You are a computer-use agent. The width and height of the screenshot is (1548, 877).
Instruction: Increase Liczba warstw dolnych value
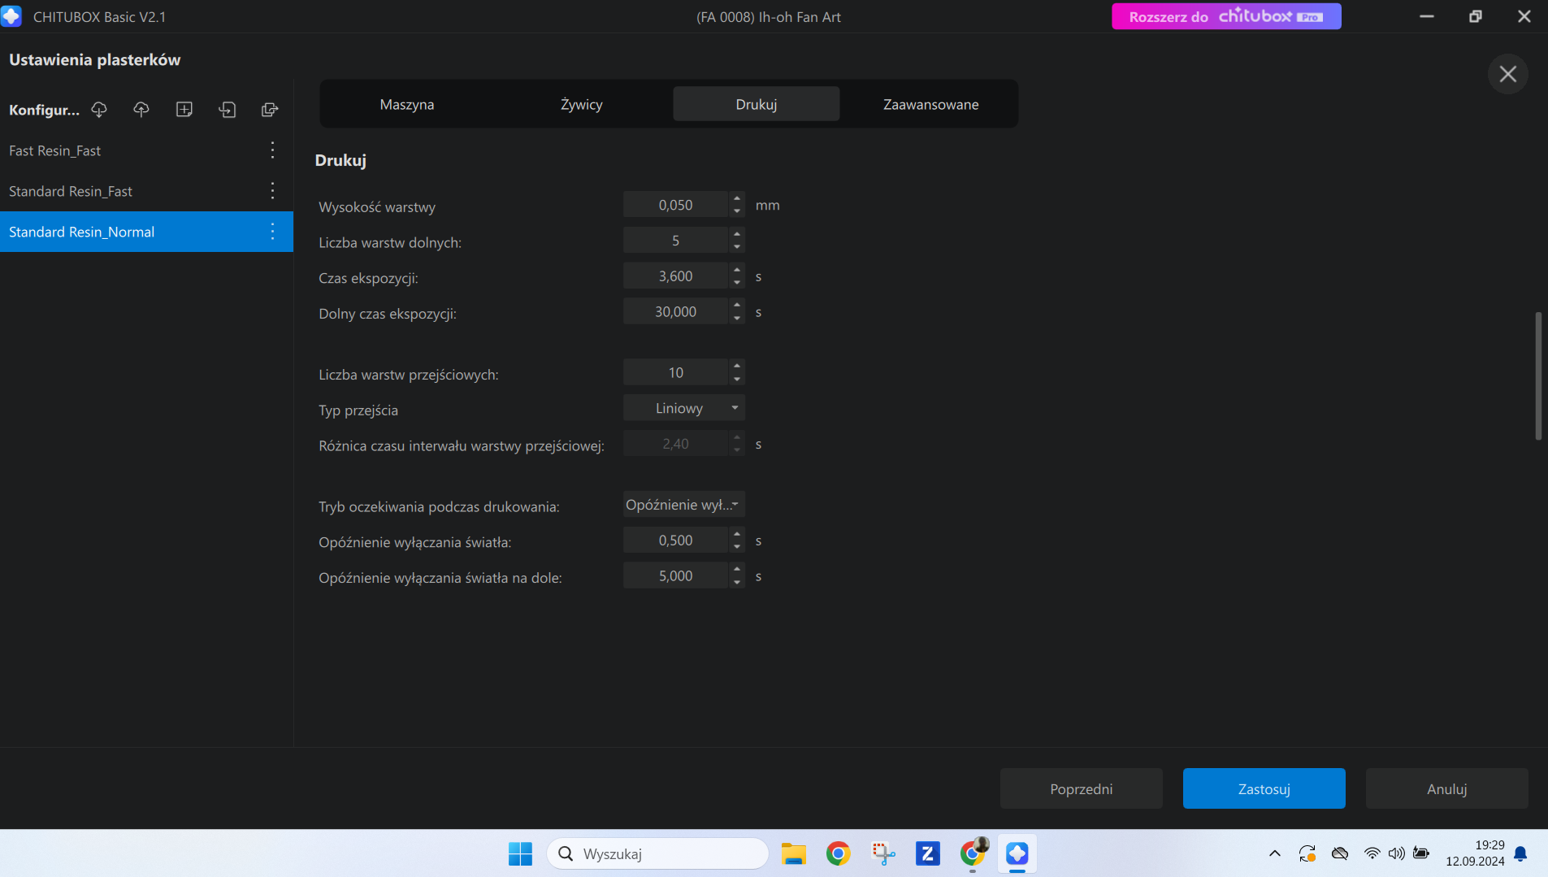point(737,234)
